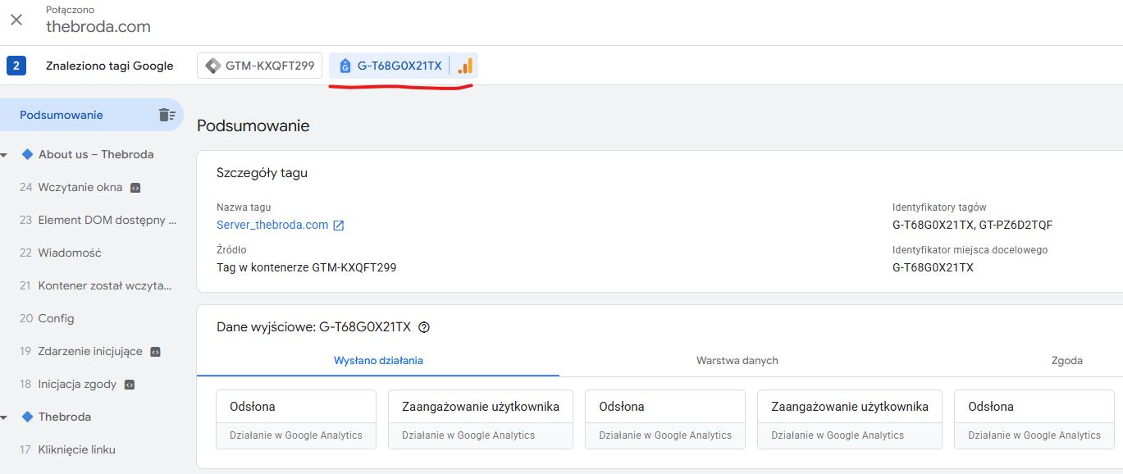Click the Google Analytics bar chart icon
Viewport: 1123px width, 474px height.
[x=465, y=66]
